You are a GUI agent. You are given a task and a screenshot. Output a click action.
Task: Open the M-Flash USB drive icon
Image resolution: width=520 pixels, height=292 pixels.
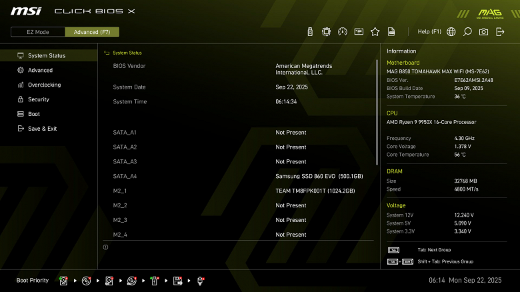310,32
